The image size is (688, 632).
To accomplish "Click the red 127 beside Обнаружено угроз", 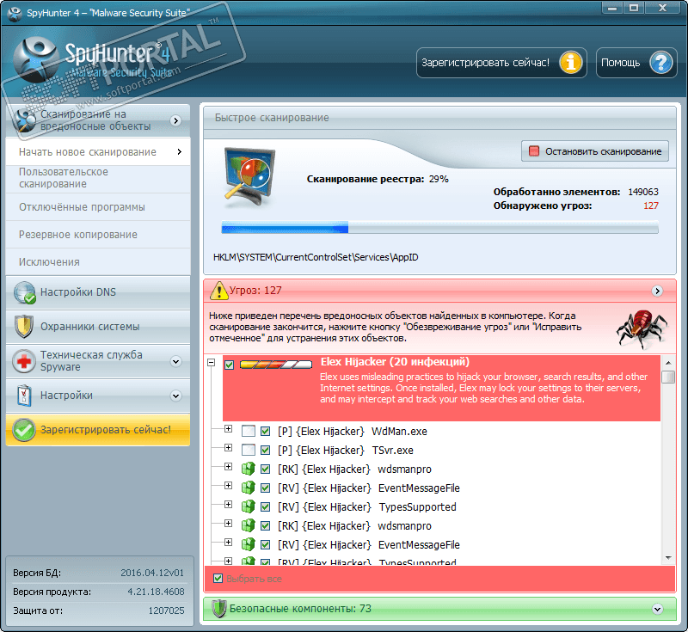I will [651, 206].
